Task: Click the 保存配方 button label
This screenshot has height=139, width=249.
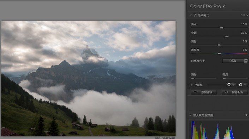Action: [237, 92]
